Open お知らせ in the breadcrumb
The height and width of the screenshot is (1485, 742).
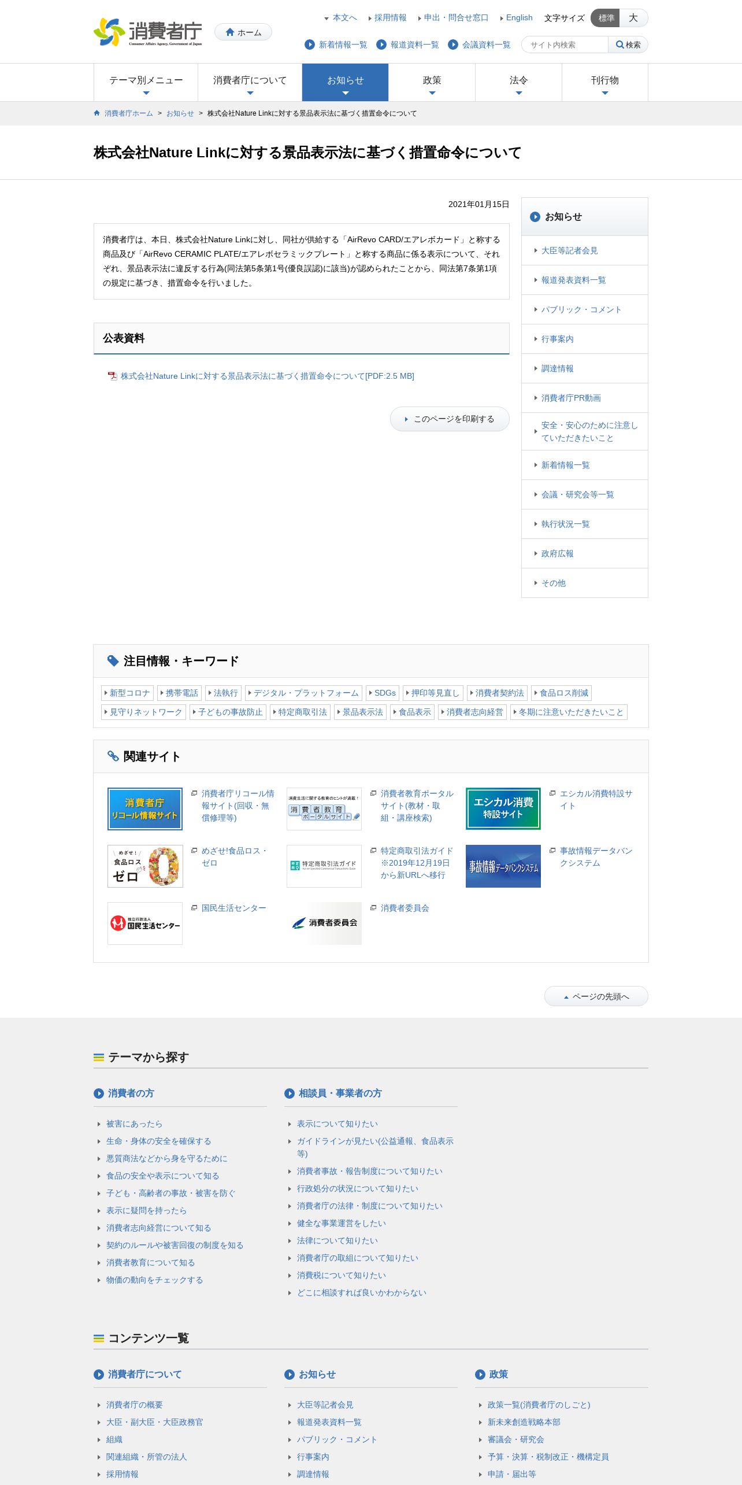tap(180, 113)
